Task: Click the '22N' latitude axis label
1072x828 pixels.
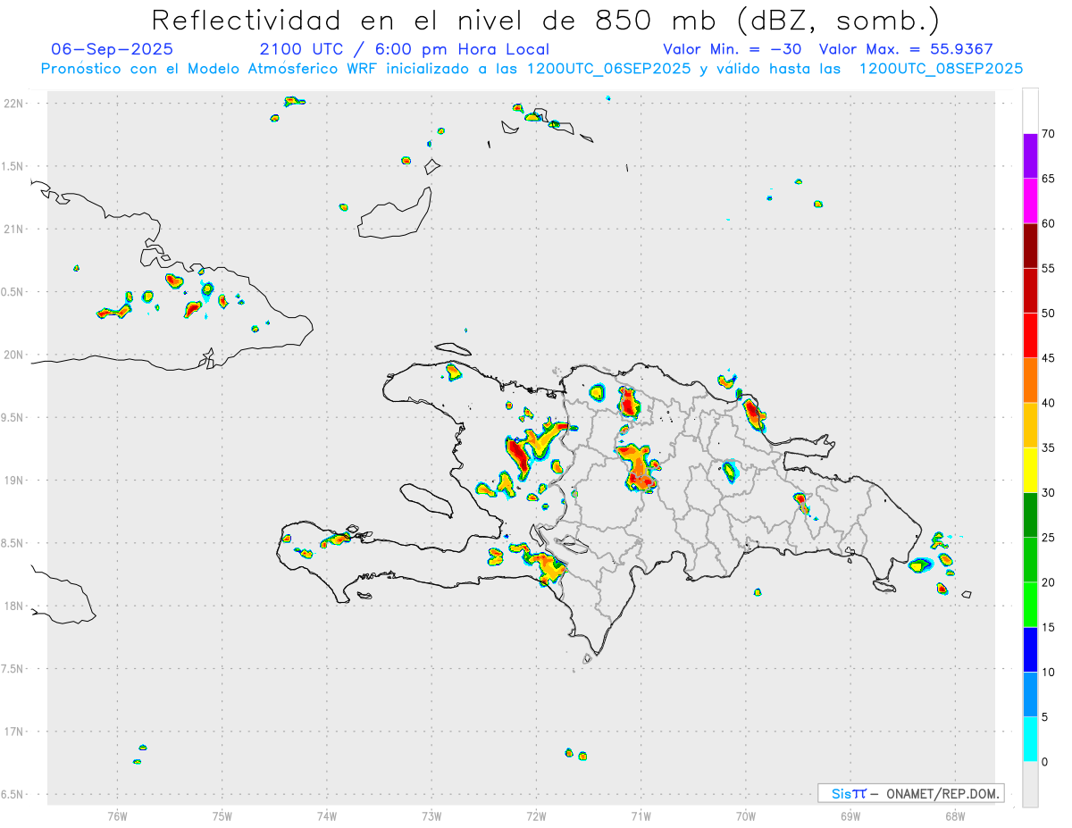Action: [13, 104]
